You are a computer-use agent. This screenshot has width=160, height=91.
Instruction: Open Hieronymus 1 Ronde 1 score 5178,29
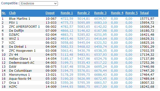click(67, 75)
